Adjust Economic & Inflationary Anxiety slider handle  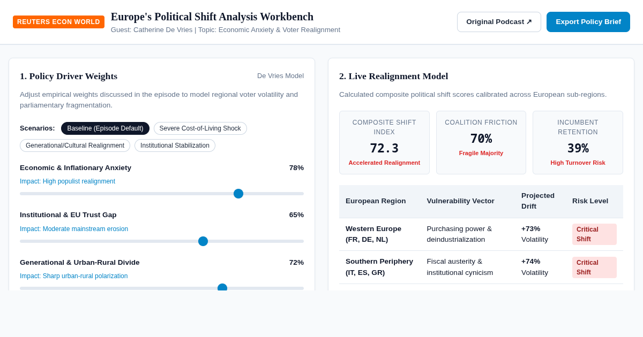pos(238,194)
